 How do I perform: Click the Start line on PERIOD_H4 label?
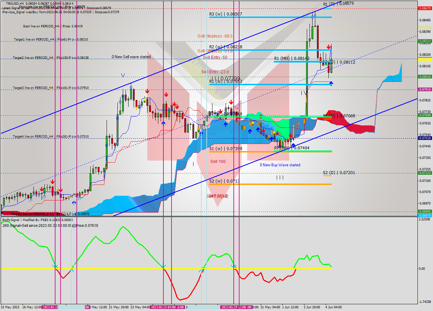tap(53, 26)
